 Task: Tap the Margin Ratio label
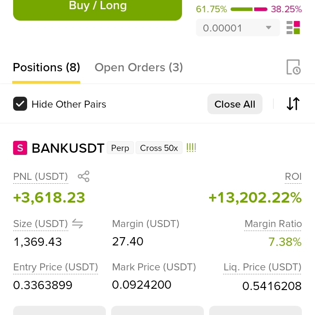click(x=273, y=224)
